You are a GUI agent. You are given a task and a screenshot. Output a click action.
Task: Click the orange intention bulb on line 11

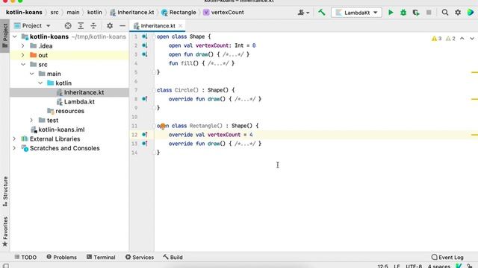(x=163, y=126)
